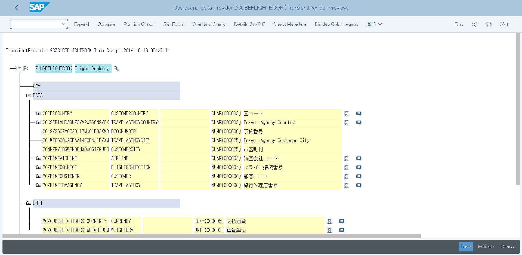The image size is (522, 255).
Task: Run Standard Query from toolbar
Action: coord(209,24)
